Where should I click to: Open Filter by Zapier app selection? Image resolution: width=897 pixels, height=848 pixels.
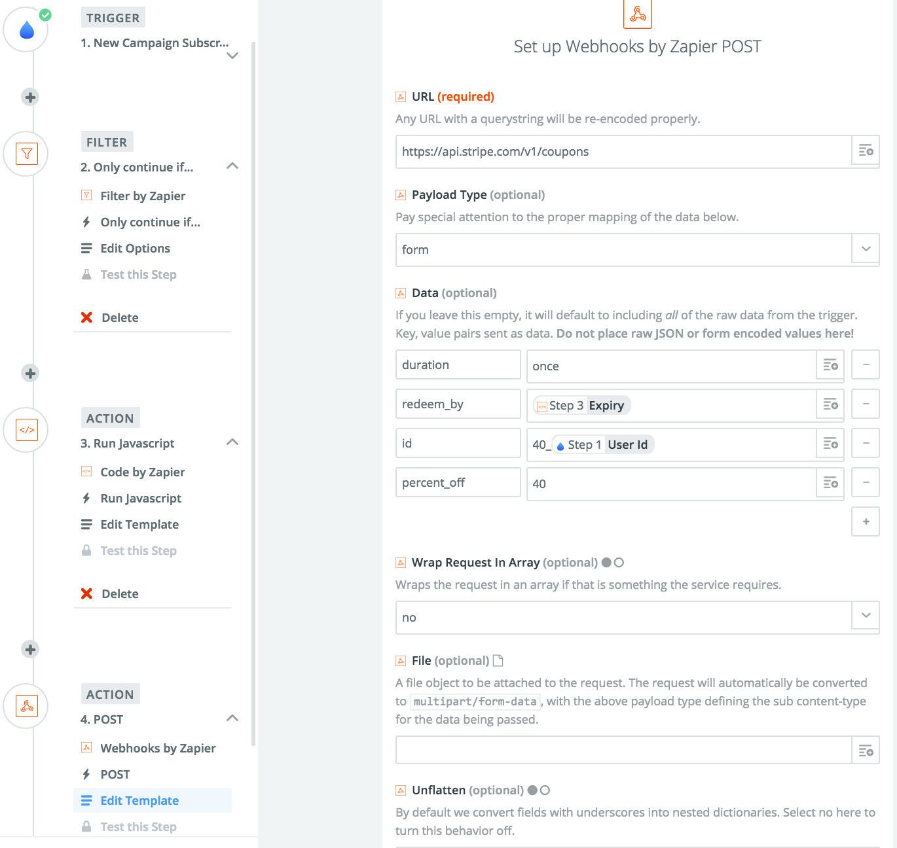pyautogui.click(x=143, y=196)
